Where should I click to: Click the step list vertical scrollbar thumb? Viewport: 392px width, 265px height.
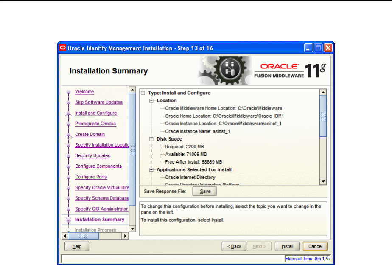(x=132, y=149)
